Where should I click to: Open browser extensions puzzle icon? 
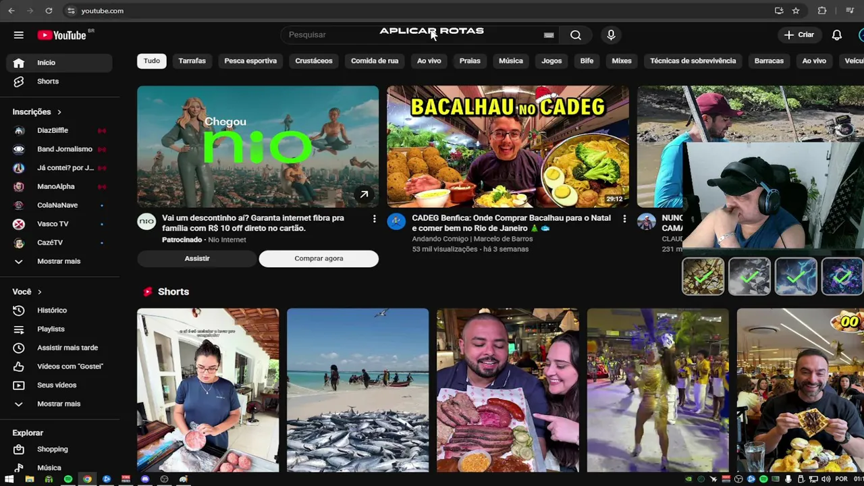821,11
